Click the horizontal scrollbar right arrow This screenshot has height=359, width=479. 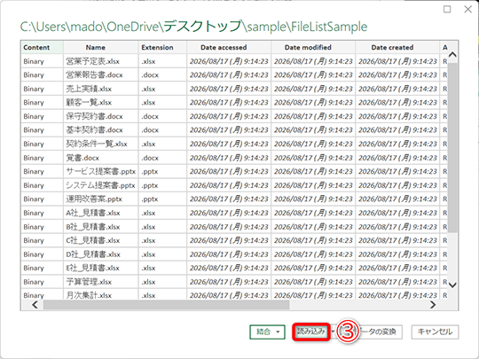[433, 305]
